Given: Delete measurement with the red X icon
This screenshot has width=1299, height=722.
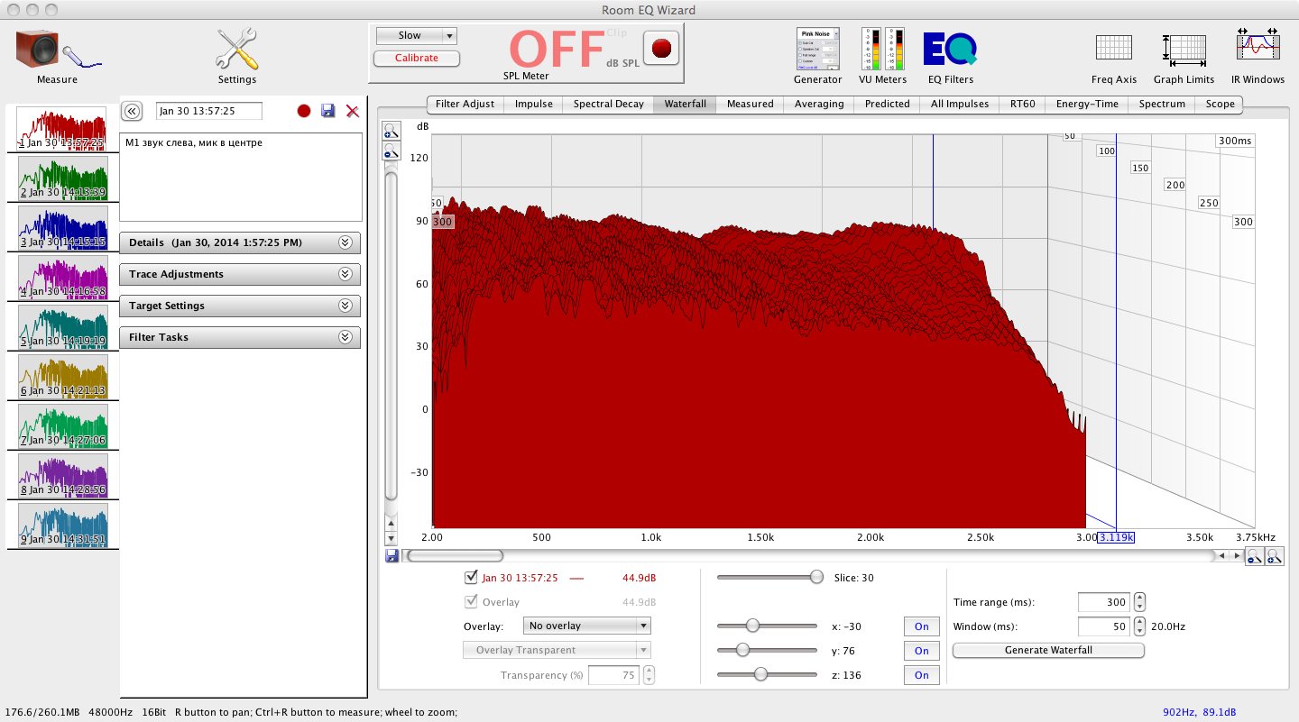Looking at the screenshot, I should click(x=353, y=111).
